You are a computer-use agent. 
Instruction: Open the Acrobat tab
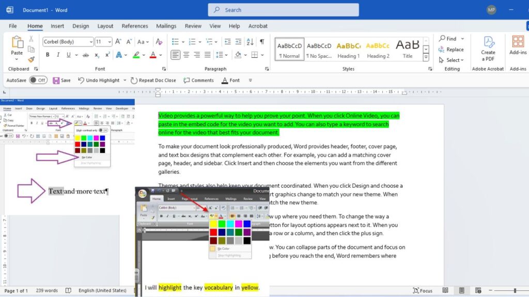[258, 26]
